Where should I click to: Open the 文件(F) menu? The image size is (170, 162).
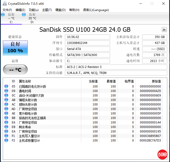coord(7,10)
